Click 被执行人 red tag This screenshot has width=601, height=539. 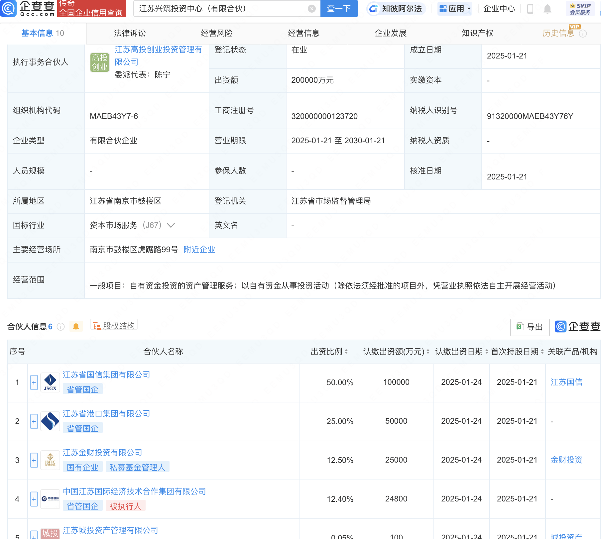126,506
